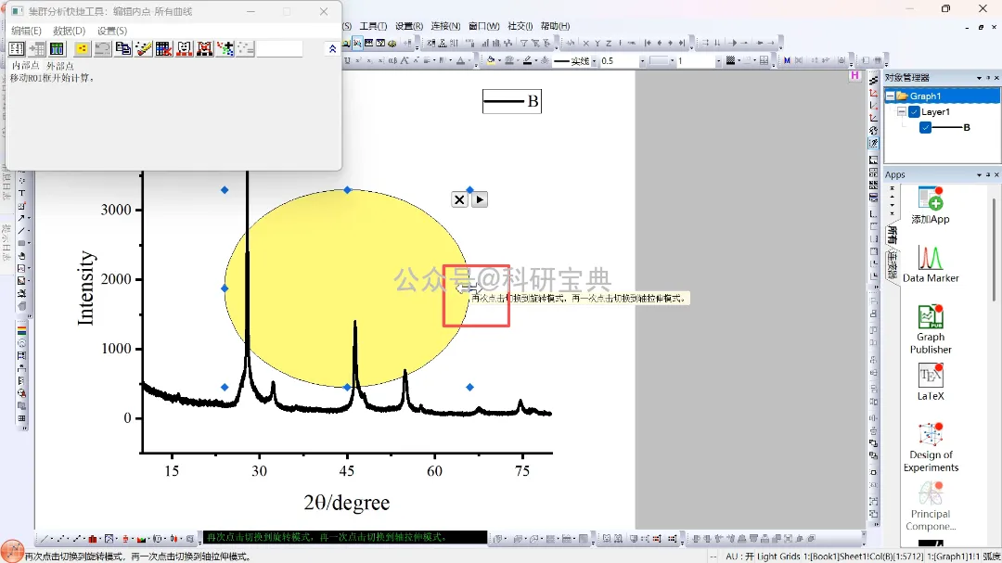Click the B legend box on the graph
1002x563 pixels.
(x=512, y=101)
